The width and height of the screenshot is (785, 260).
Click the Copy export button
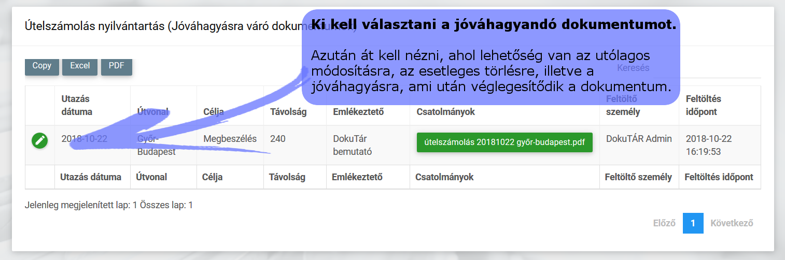tap(42, 66)
